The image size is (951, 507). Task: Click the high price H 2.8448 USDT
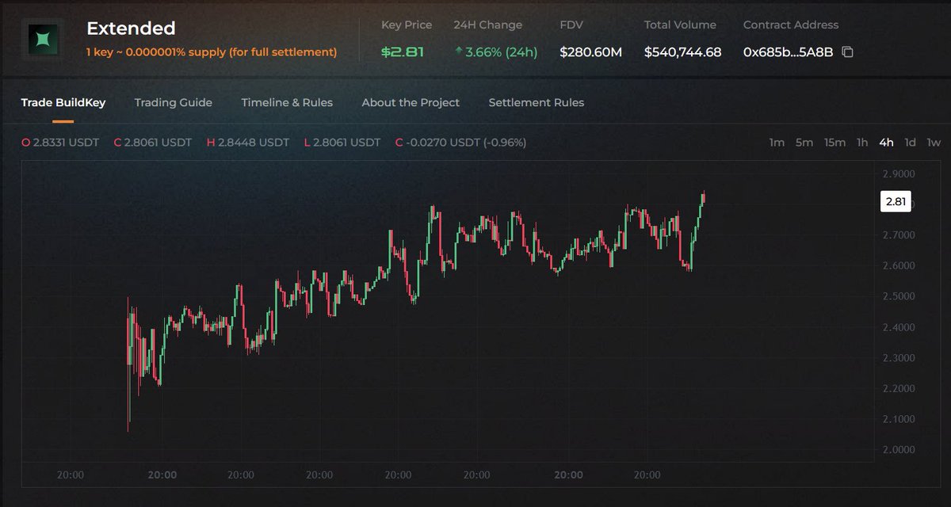tap(248, 143)
